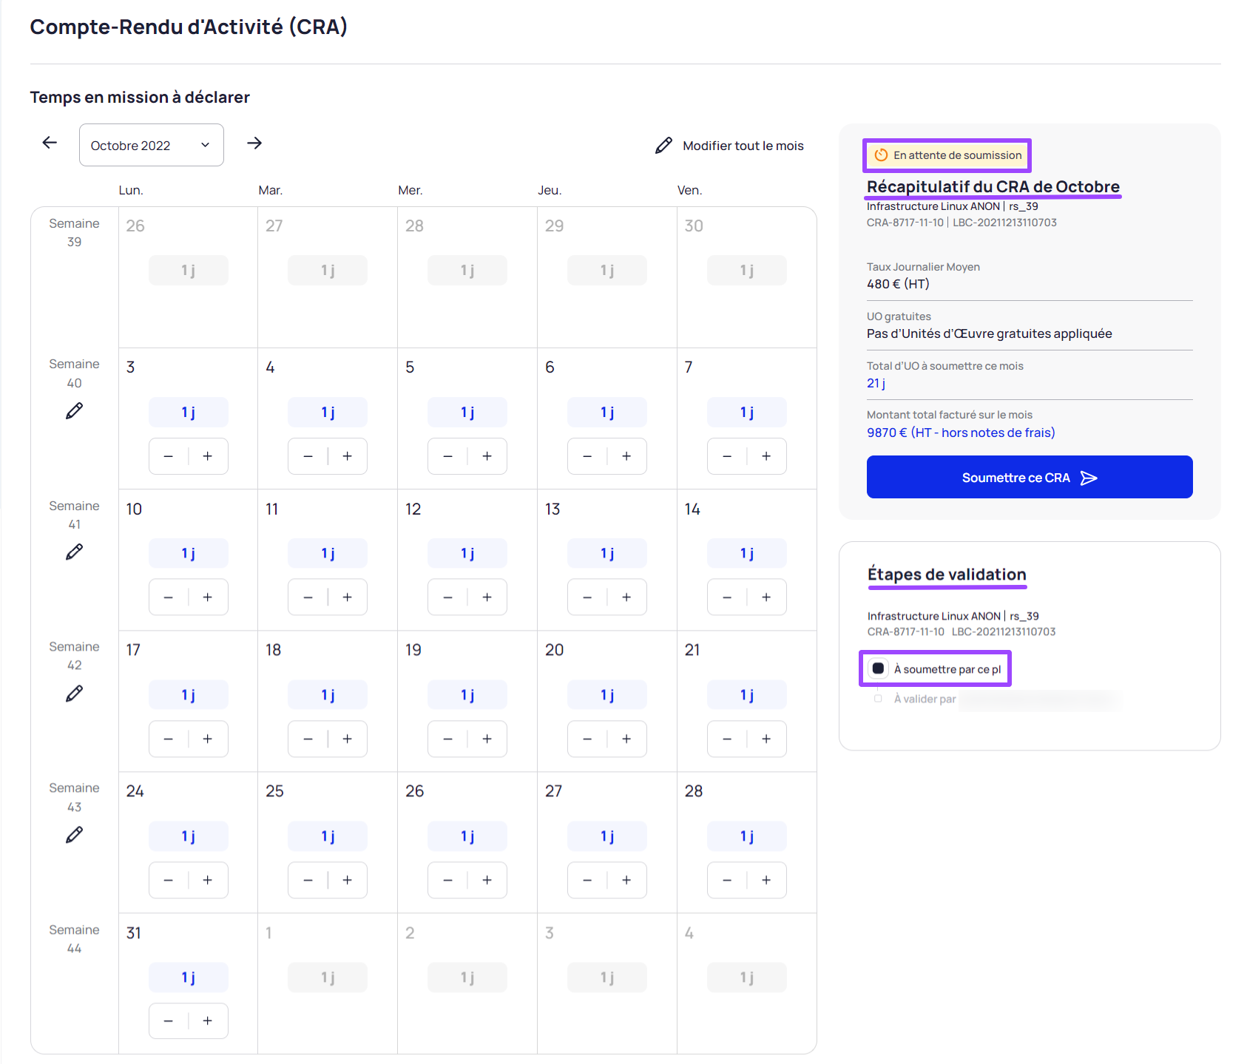The width and height of the screenshot is (1247, 1064).
Task: Click Pas d'Unités d'Œuvre gratuites appliquée text
Action: tap(990, 333)
